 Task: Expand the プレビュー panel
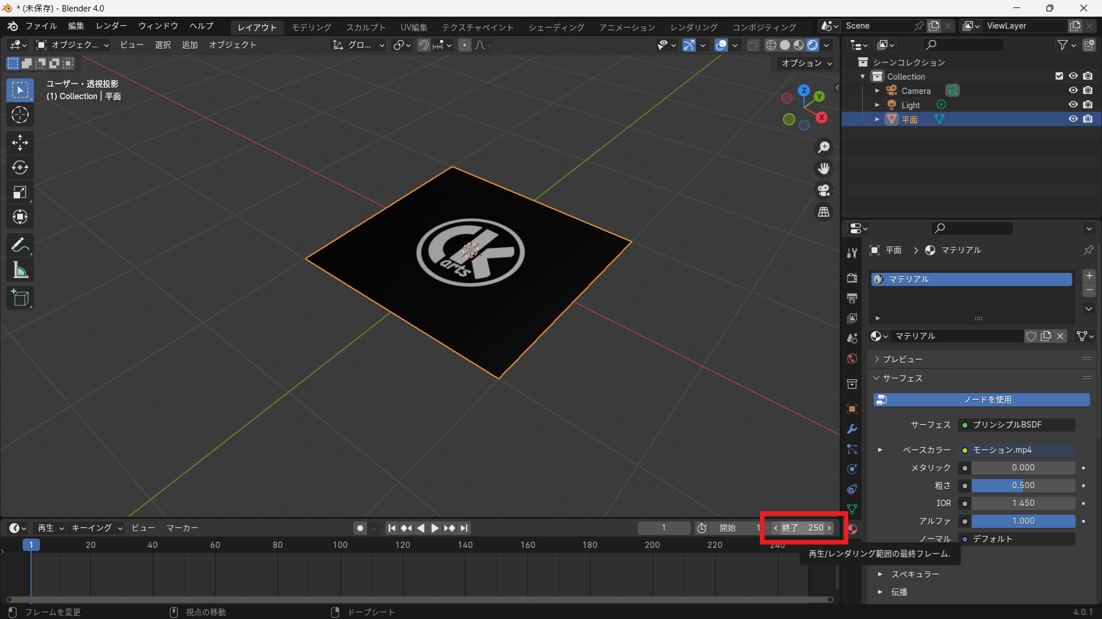pyautogui.click(x=902, y=359)
